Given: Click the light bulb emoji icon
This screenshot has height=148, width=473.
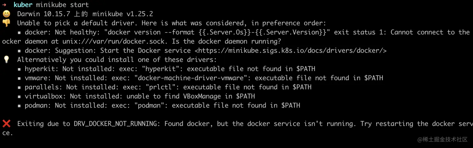Looking at the screenshot, I should click(x=6, y=60).
